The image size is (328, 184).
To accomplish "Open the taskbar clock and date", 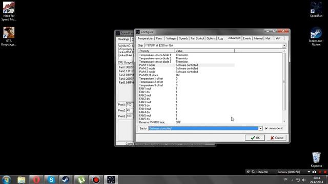I will tap(317, 180).
